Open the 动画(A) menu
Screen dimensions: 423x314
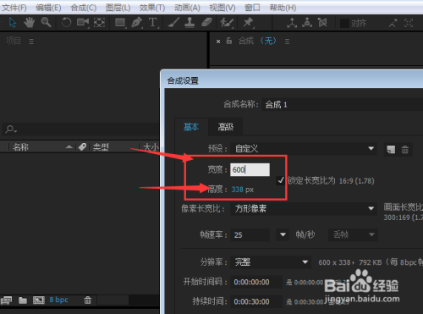point(187,8)
